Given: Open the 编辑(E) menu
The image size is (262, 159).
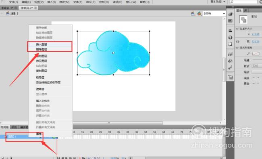Looking at the screenshot, I should coord(26,2).
